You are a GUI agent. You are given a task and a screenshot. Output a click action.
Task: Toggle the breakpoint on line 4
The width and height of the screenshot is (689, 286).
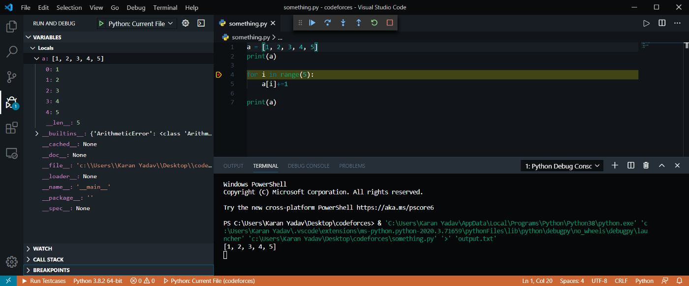click(x=219, y=75)
